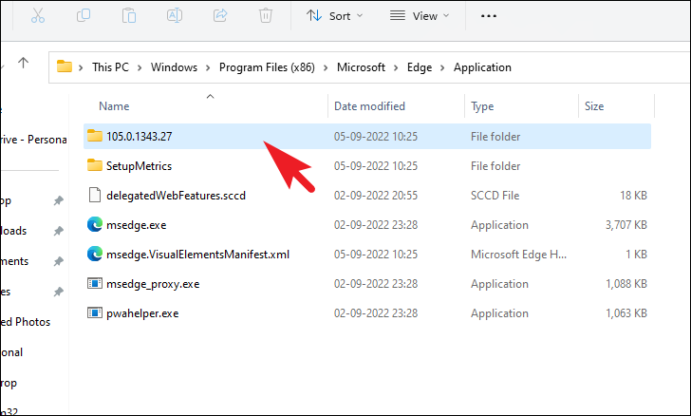
Task: Open Downloads in sidebar
Action: pos(13,231)
